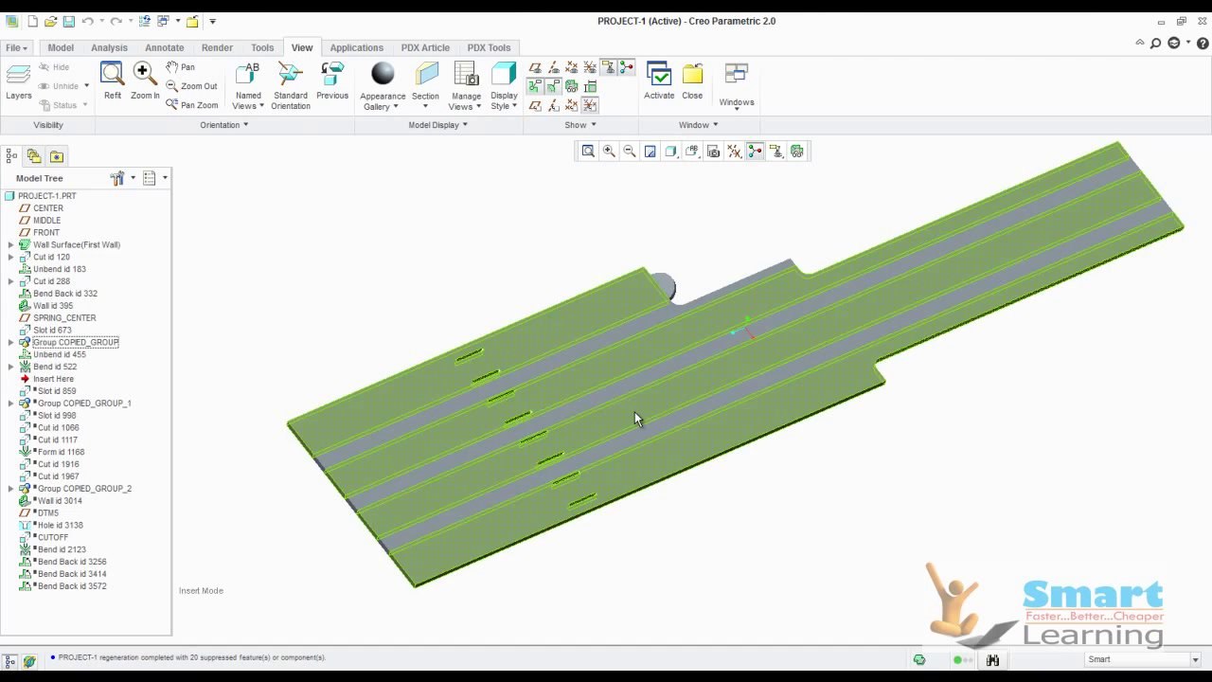Viewport: 1212px width, 682px height.
Task: Click the Save icon in quick access
Action: point(68,21)
